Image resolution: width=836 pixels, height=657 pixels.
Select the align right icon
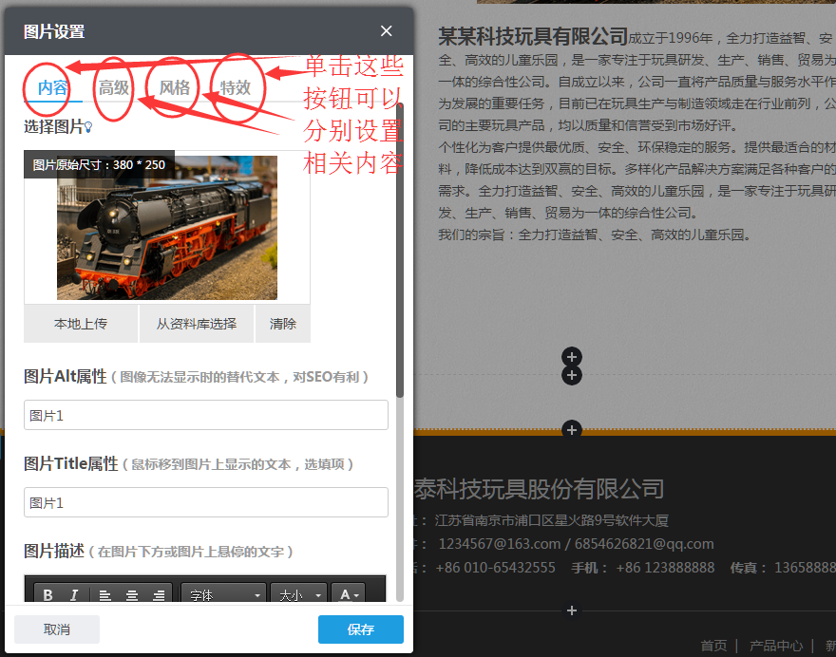pyautogui.click(x=158, y=595)
